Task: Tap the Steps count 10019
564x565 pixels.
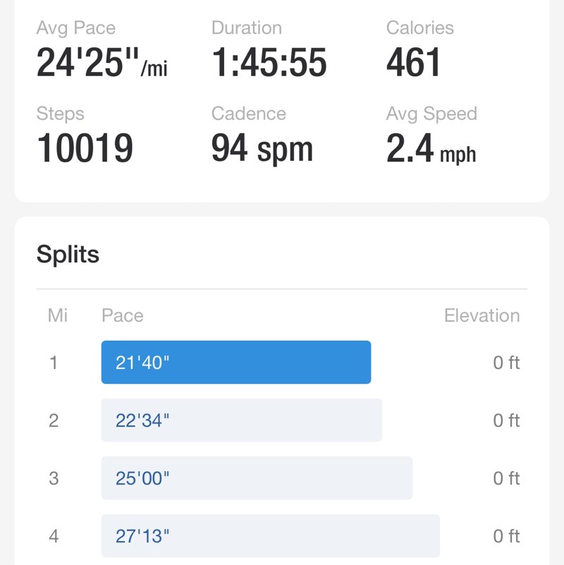Action: pyautogui.click(x=85, y=149)
